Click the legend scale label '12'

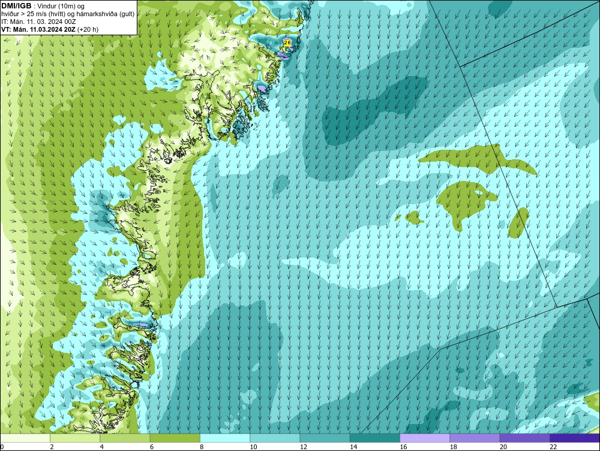point(304,447)
